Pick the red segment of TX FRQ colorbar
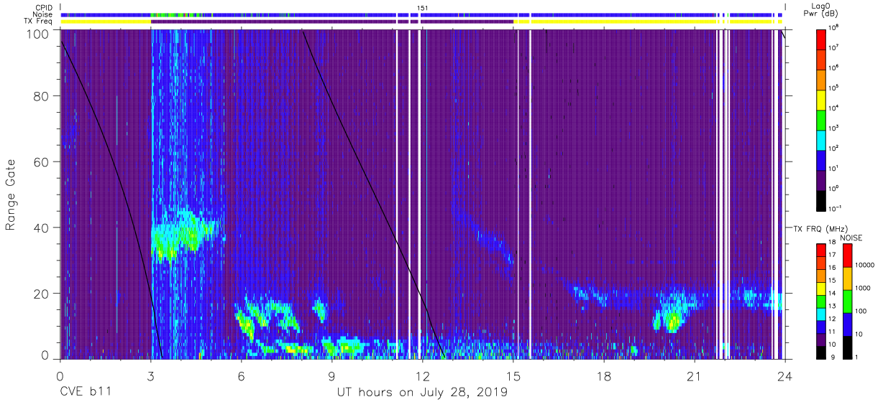Image resolution: width=883 pixels, height=407 pixels. (821, 251)
